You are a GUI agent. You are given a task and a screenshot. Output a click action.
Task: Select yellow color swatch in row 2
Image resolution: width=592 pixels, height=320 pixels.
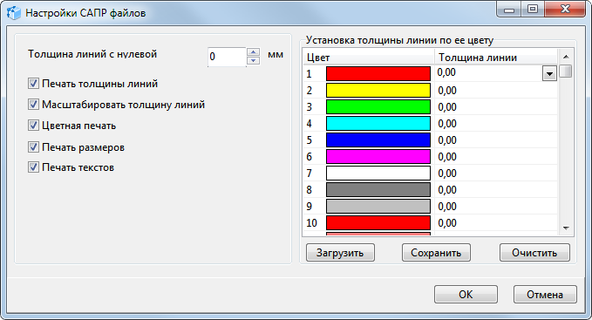pyautogui.click(x=378, y=90)
